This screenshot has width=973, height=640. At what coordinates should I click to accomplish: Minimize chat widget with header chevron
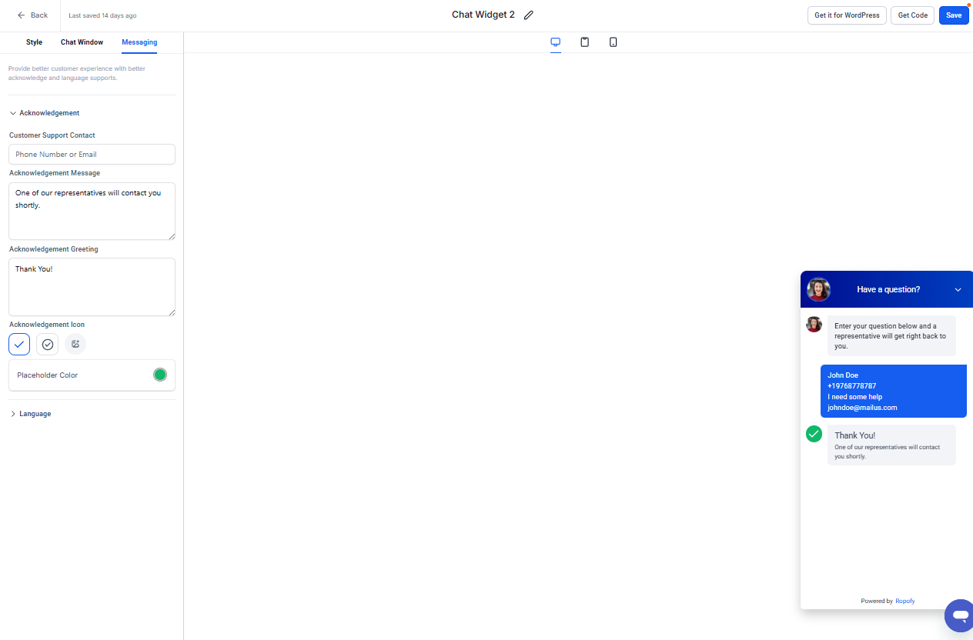click(958, 290)
